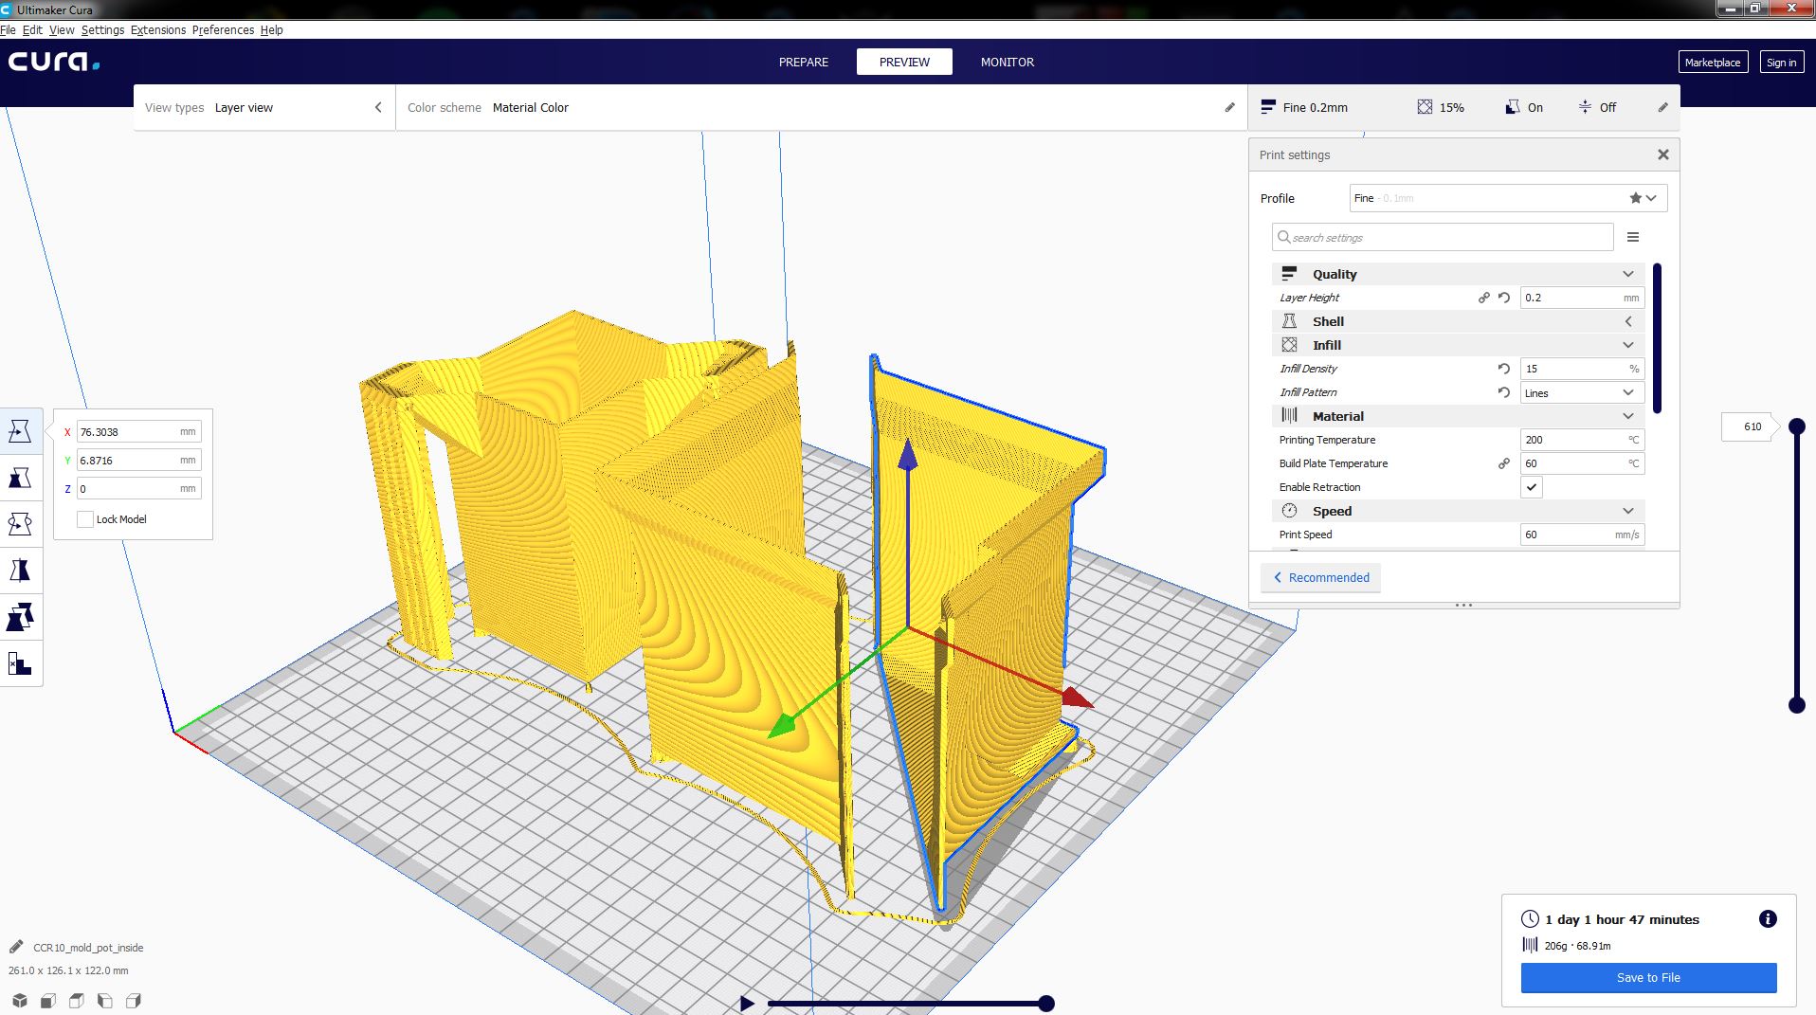Open the Infill Pattern dropdown
This screenshot has height=1015, width=1816.
[x=1582, y=392]
